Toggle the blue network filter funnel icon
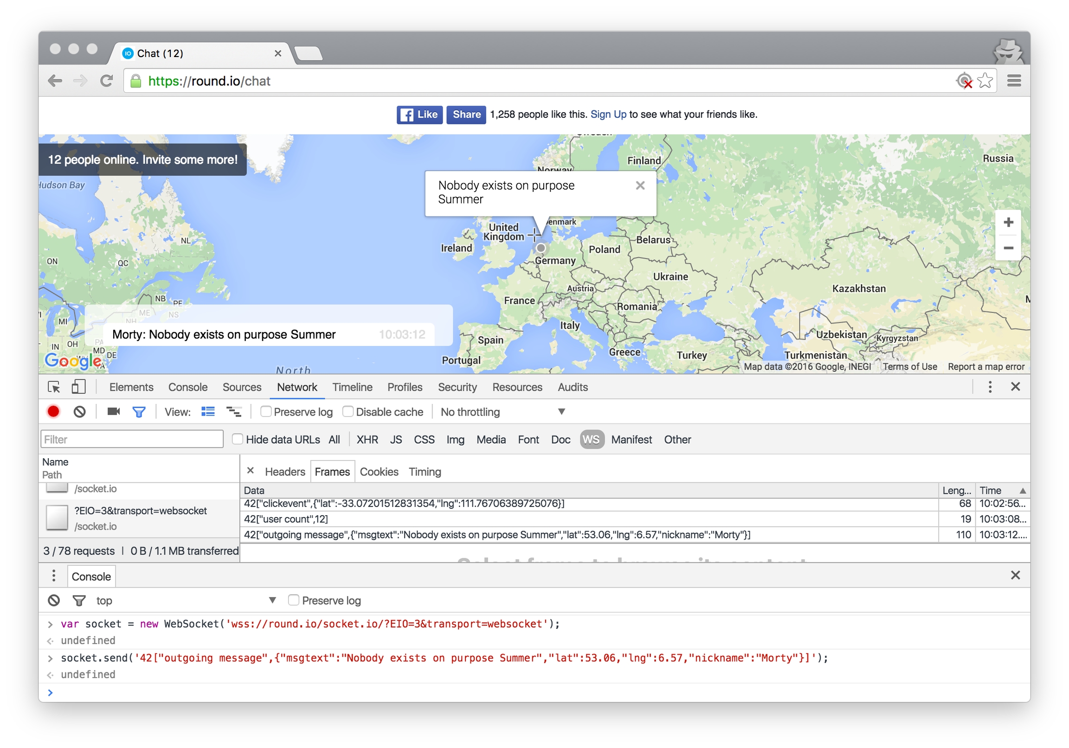The height and width of the screenshot is (748, 1069). coord(139,412)
